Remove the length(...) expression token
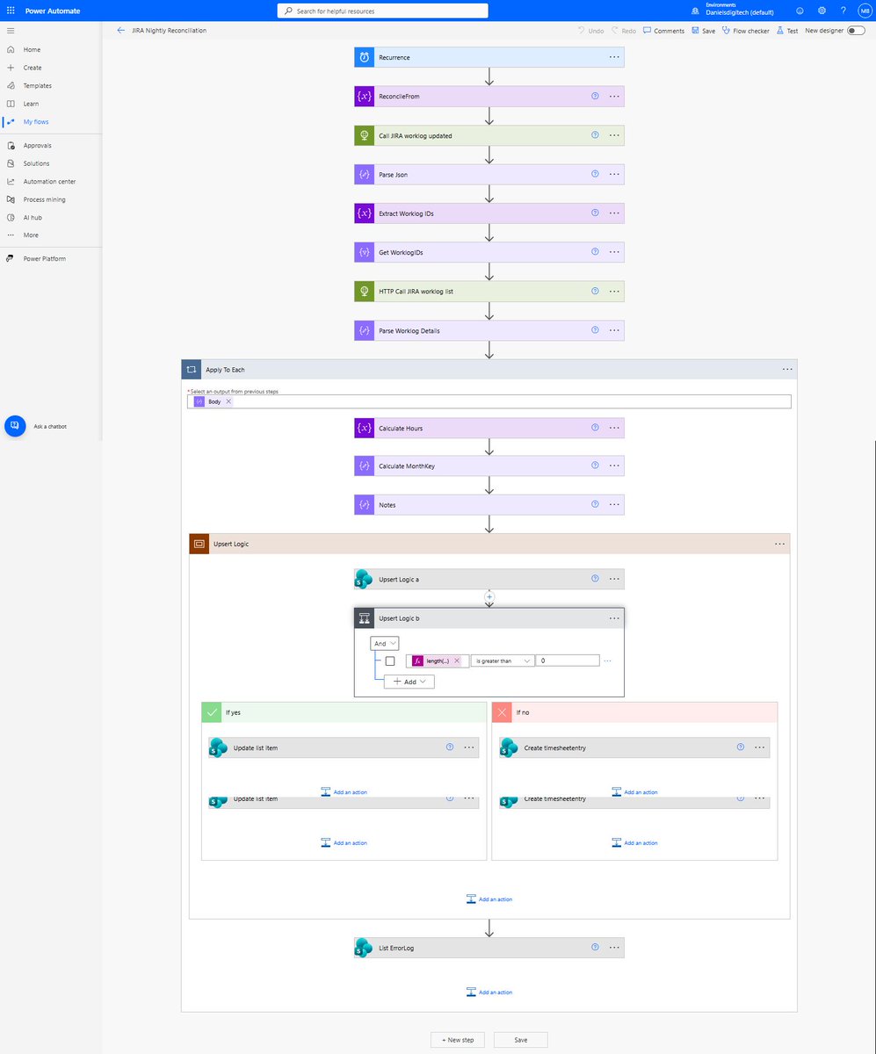This screenshot has width=876, height=1054. [457, 661]
